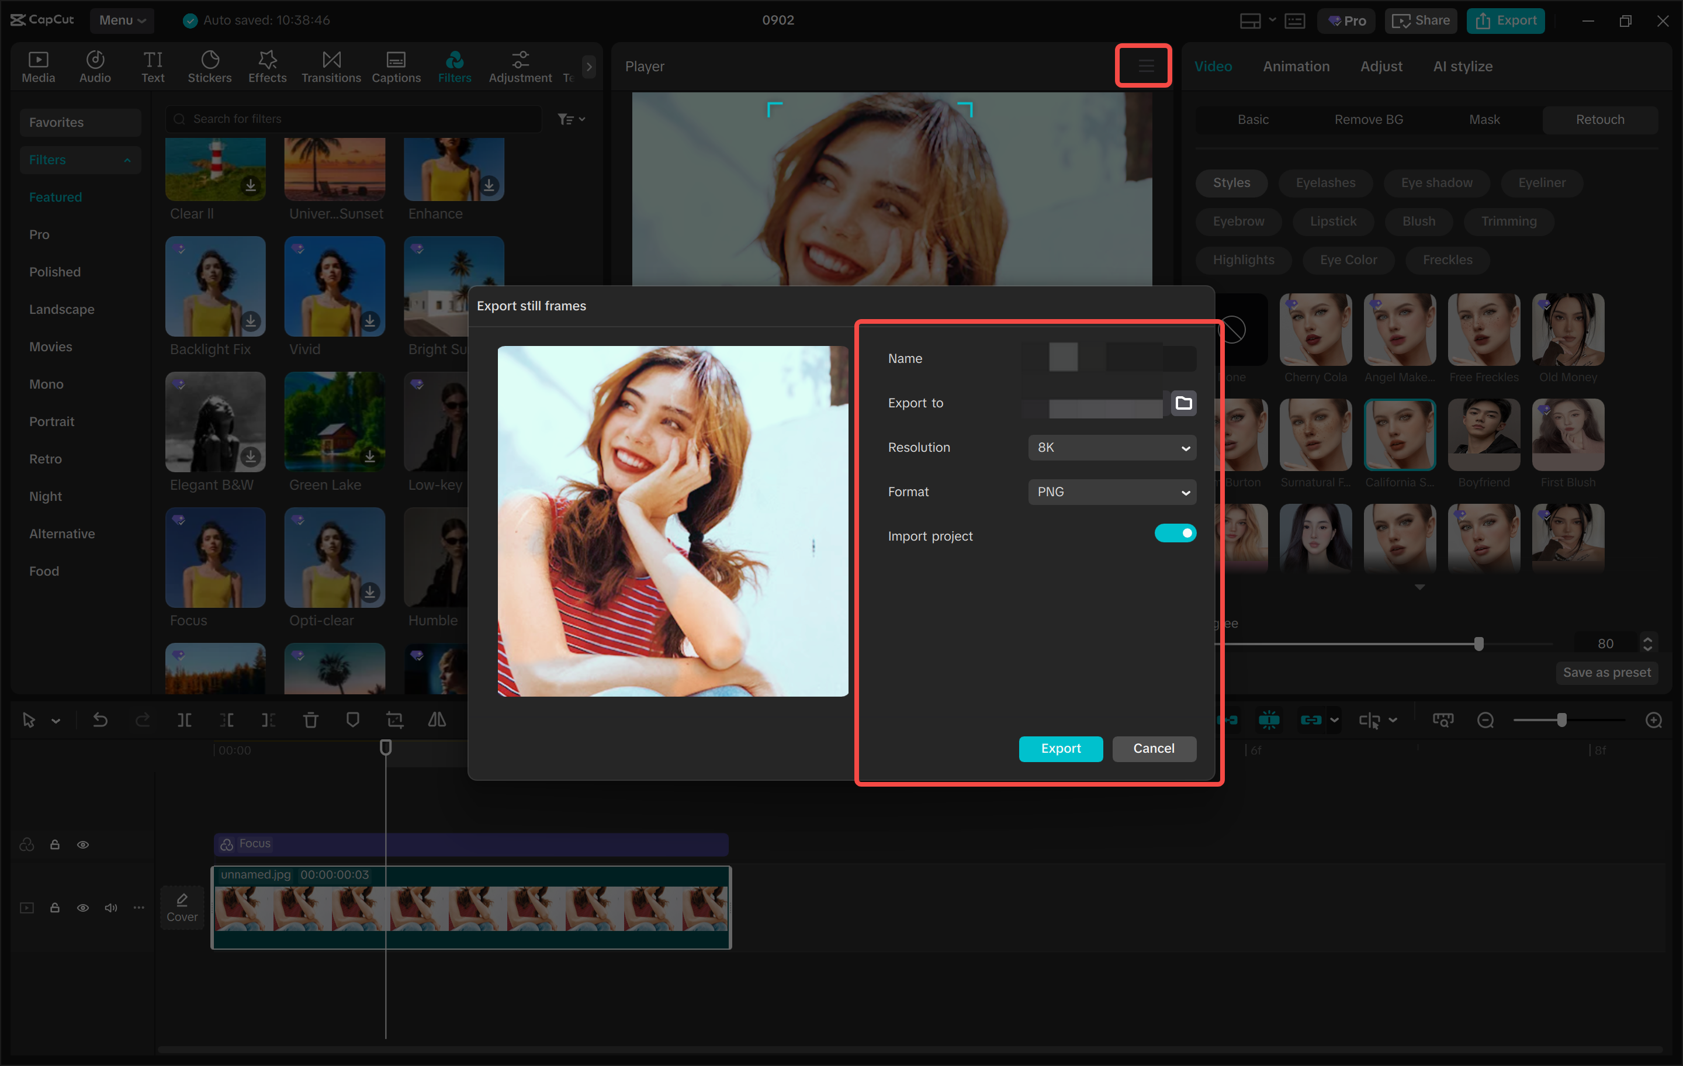
Task: Select the Effects tool in the top toolbar
Action: [x=267, y=67]
